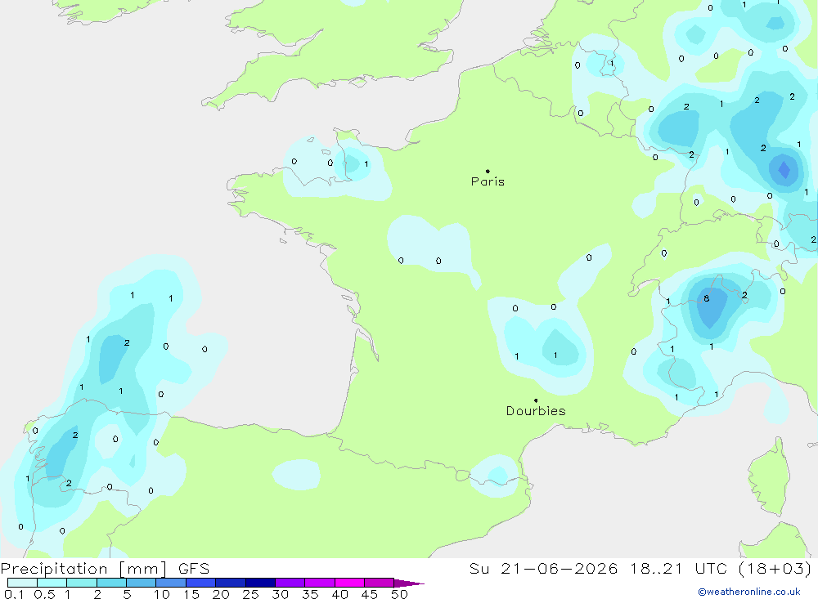Click the legend value label 45
This screenshot has height=599, width=818.
click(x=370, y=594)
